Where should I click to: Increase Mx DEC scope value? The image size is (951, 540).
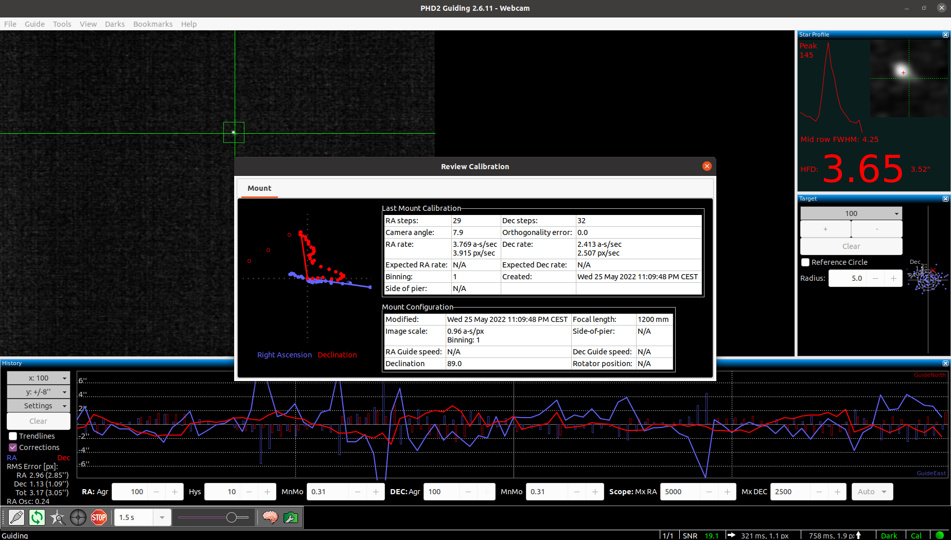pyautogui.click(x=837, y=492)
